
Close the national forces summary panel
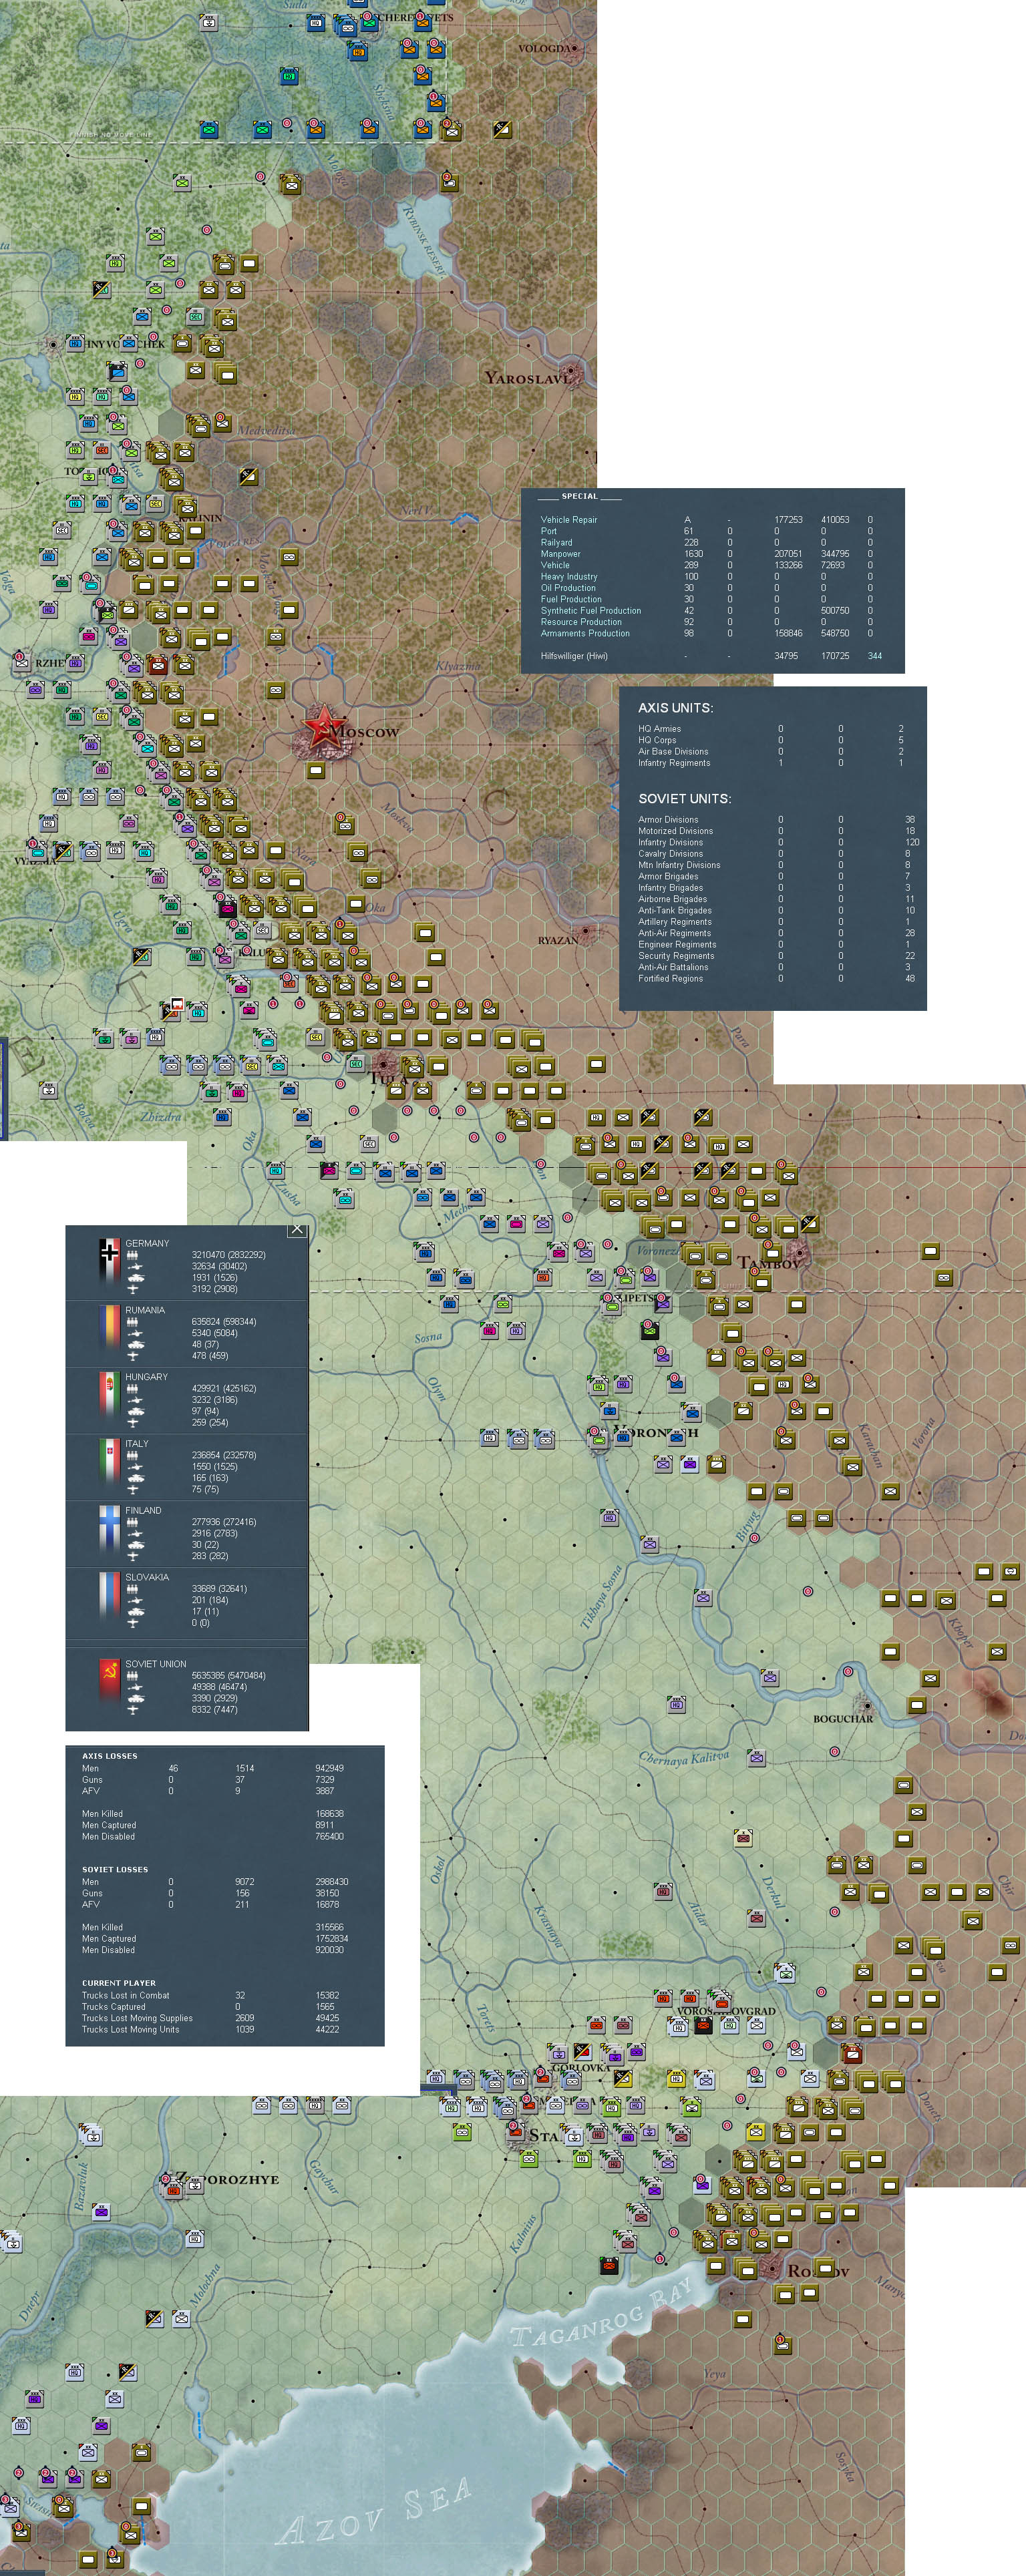297,1229
